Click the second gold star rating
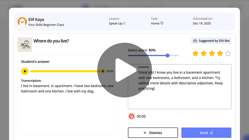This screenshot has width=249, height=140. (x=204, y=53)
